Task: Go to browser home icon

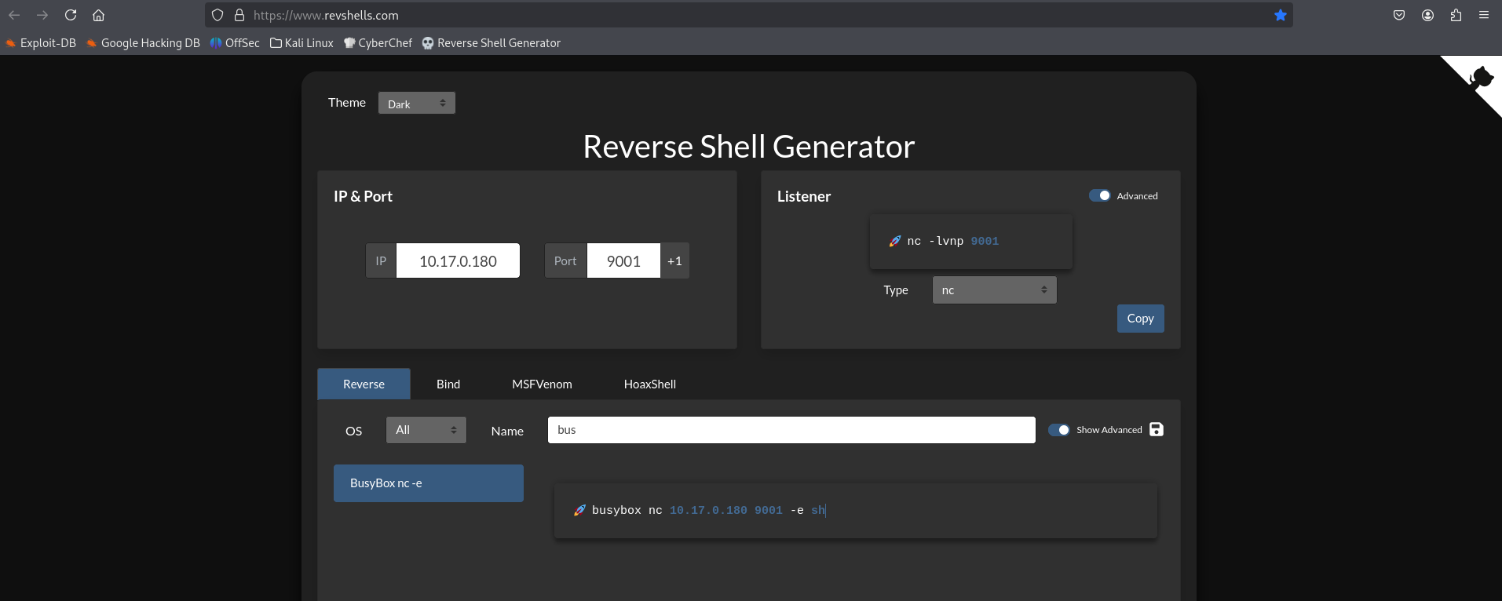Action: pyautogui.click(x=98, y=15)
